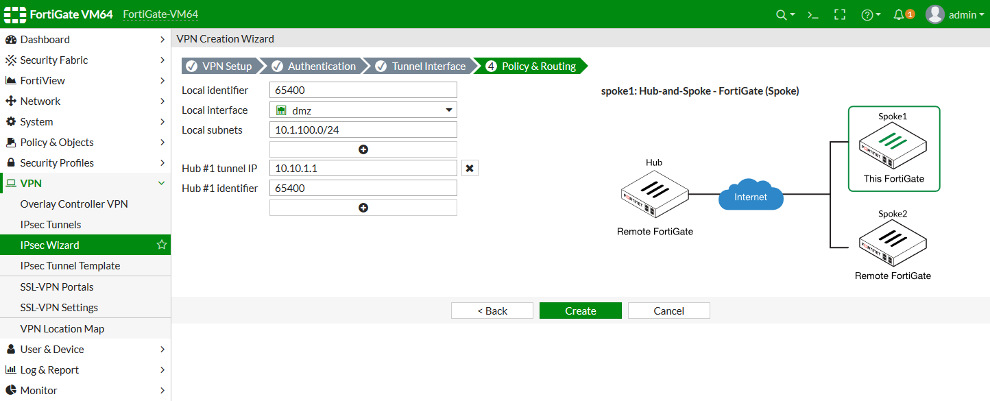The height and width of the screenshot is (401, 990).
Task: Click the Dashboard gauge icon
Action: pyautogui.click(x=11, y=40)
